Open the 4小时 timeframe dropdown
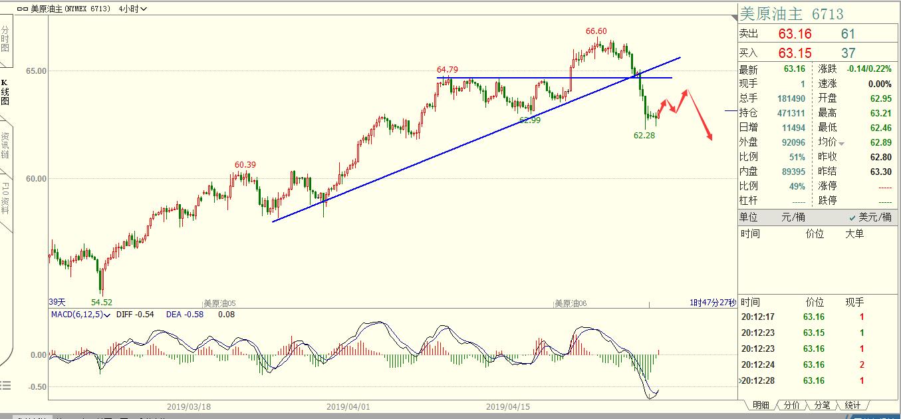 click(132, 9)
